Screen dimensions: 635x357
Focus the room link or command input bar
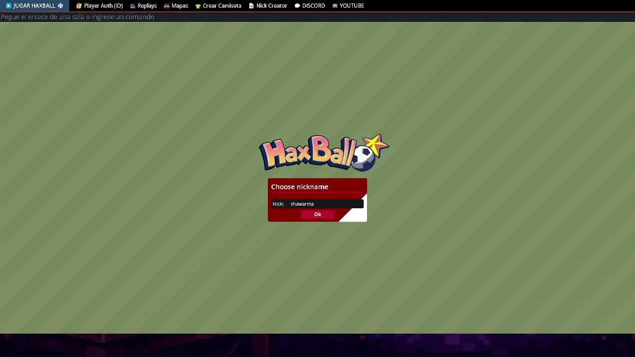(317, 17)
